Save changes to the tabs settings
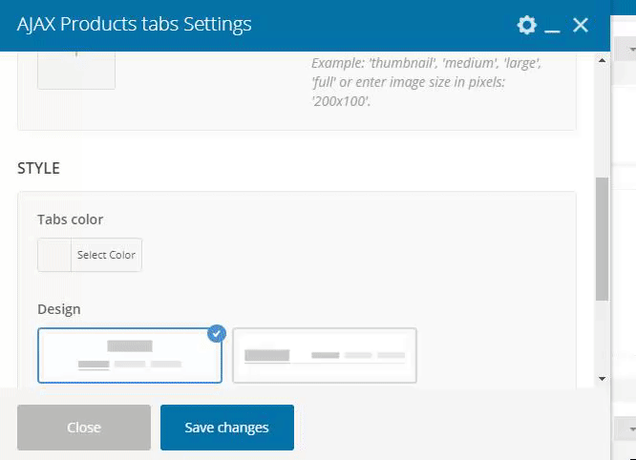 coord(227,428)
